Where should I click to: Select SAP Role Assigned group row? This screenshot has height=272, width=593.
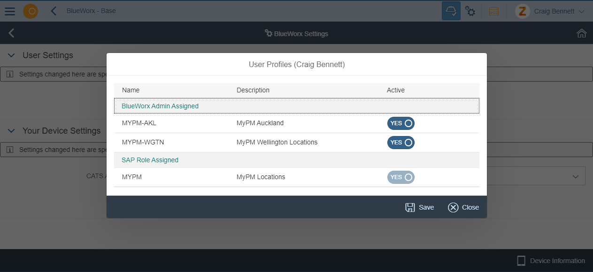(297, 160)
